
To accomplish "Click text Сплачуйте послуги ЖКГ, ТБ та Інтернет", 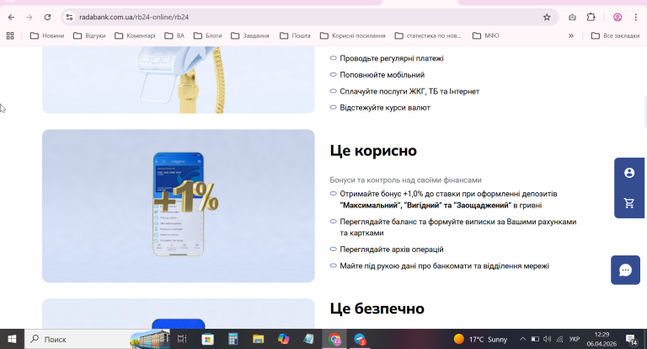I will coord(409,91).
